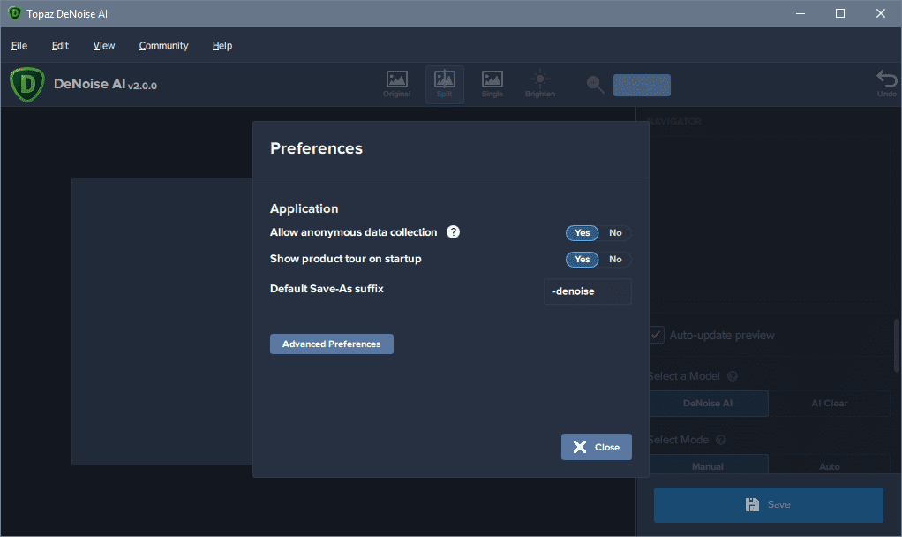Set Show product tour on startup to No
The width and height of the screenshot is (902, 537).
tap(615, 259)
